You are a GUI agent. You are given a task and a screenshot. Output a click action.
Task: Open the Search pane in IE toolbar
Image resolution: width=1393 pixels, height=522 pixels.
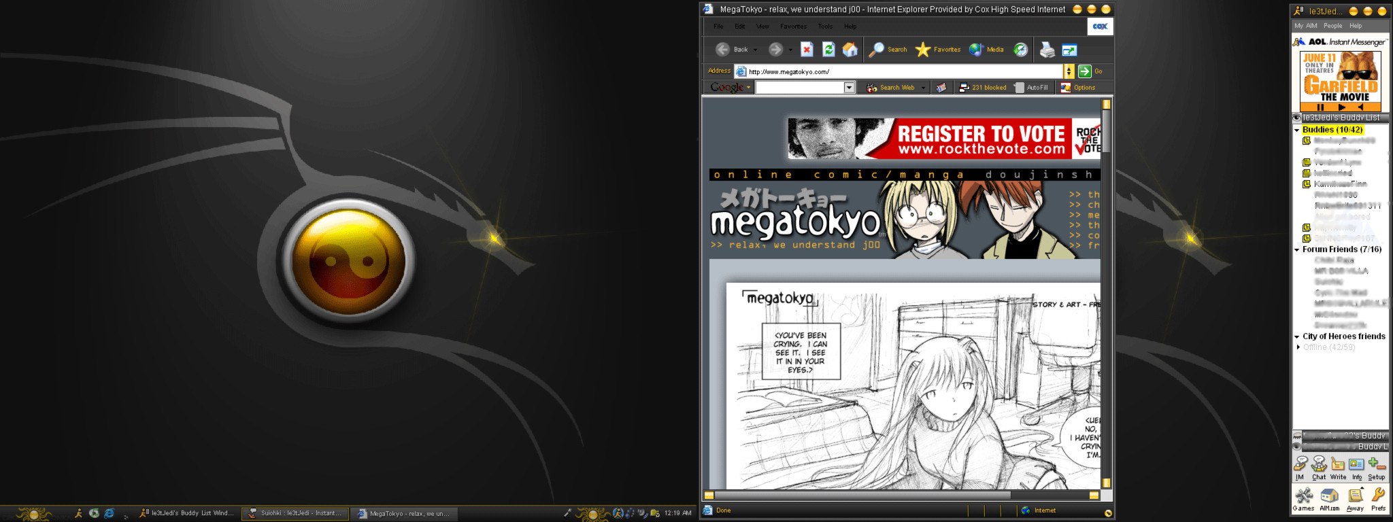click(x=888, y=50)
